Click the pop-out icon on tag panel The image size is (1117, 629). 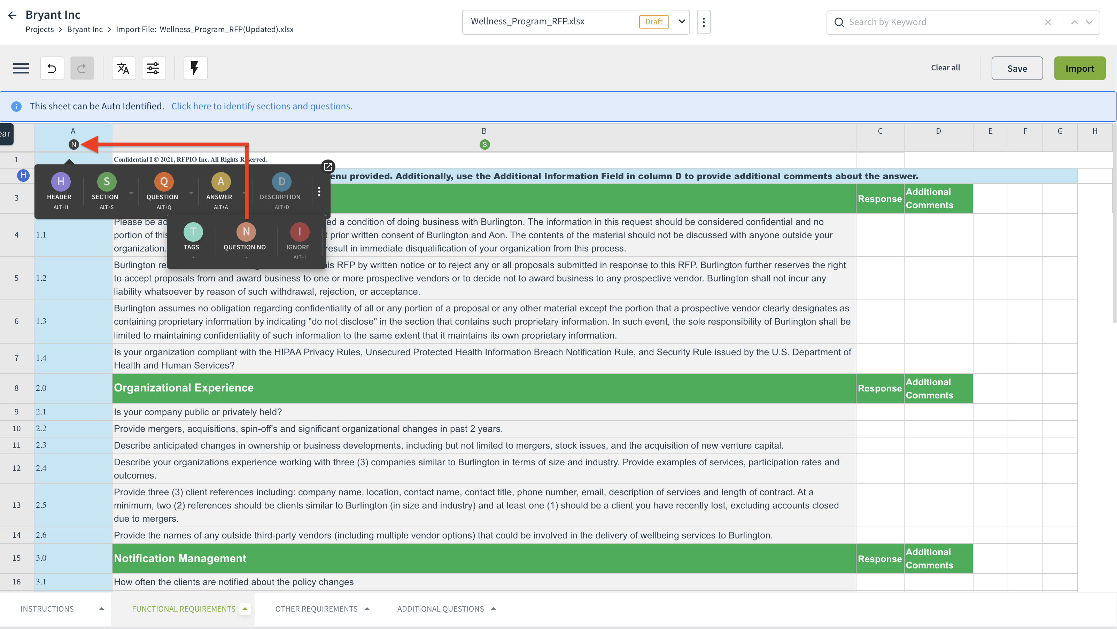click(328, 166)
